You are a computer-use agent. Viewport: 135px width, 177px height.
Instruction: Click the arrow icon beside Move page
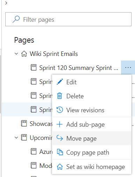point(60,138)
